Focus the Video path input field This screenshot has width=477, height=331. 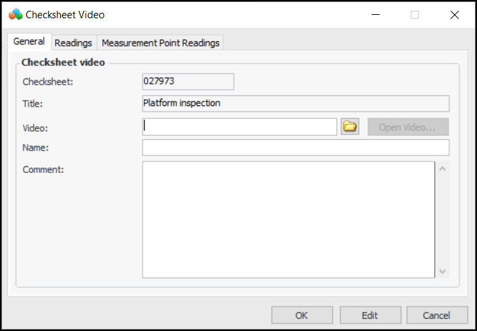pos(239,127)
